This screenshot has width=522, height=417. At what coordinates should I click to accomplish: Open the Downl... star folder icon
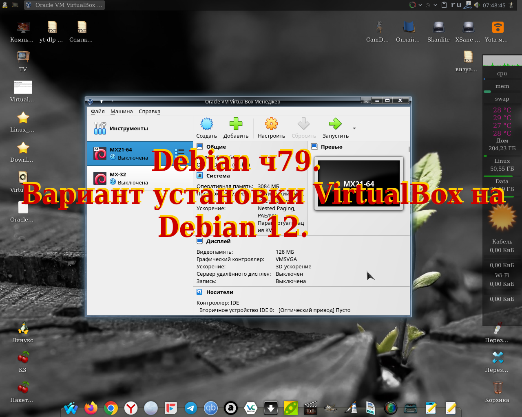click(23, 151)
